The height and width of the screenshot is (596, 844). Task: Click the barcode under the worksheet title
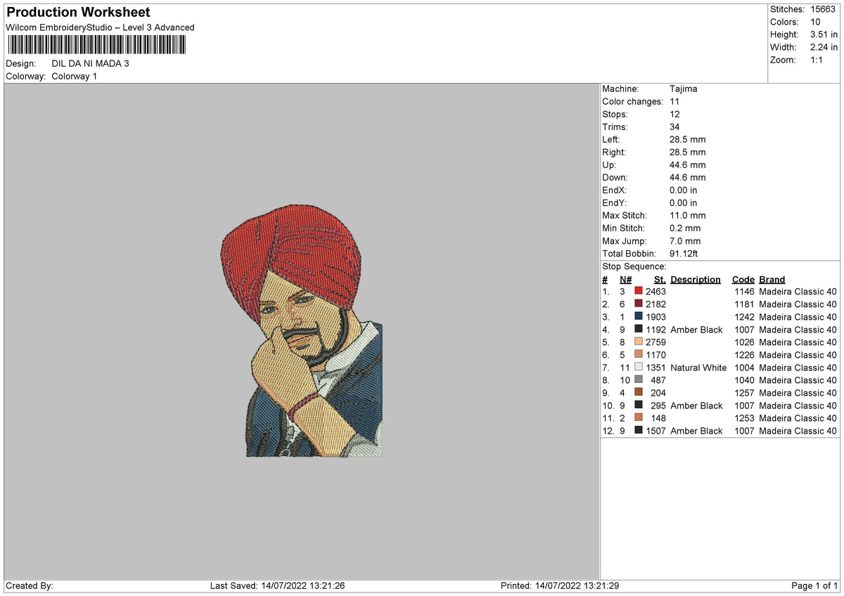coord(97,45)
